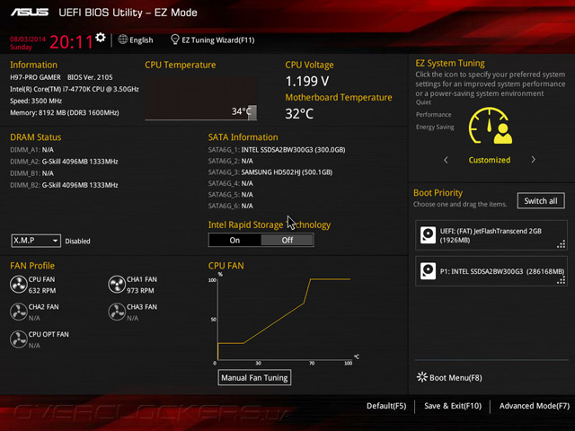This screenshot has width=575, height=431.
Task: Open Boot Menu(F8)
Action: pyautogui.click(x=456, y=377)
